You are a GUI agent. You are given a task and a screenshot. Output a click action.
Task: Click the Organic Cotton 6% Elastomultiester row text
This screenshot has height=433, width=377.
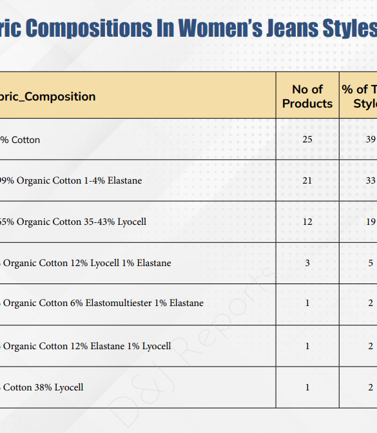point(102,303)
